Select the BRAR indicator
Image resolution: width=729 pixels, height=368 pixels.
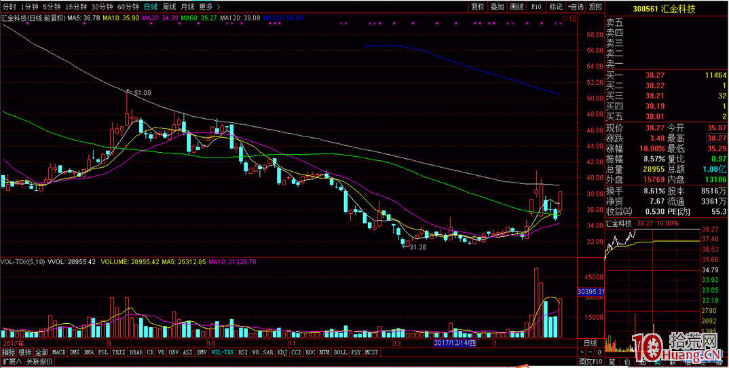[x=136, y=352]
